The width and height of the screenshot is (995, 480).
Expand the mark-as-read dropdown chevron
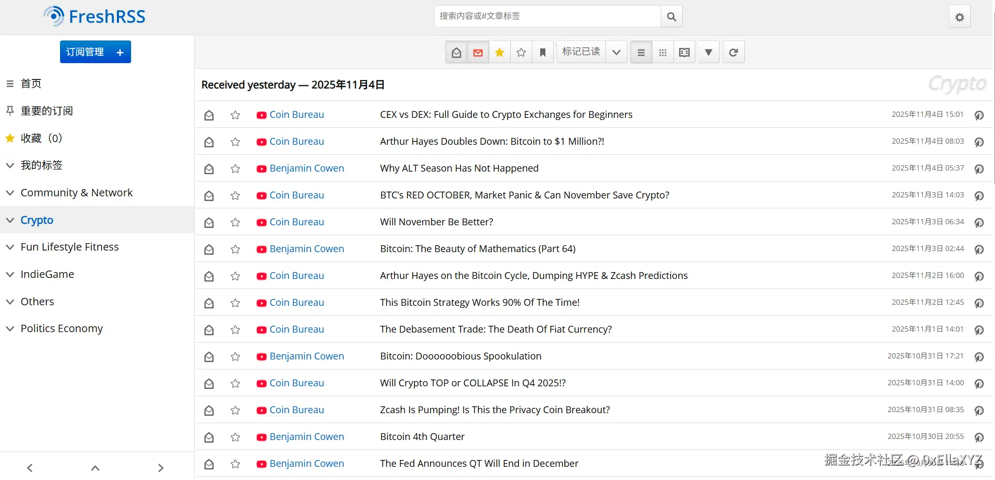(616, 52)
